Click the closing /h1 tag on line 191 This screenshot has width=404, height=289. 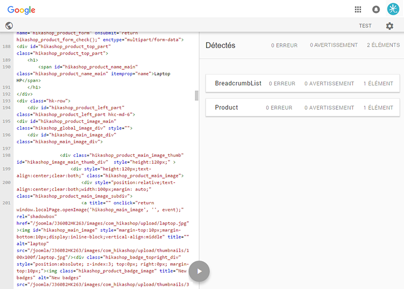tap(34, 87)
